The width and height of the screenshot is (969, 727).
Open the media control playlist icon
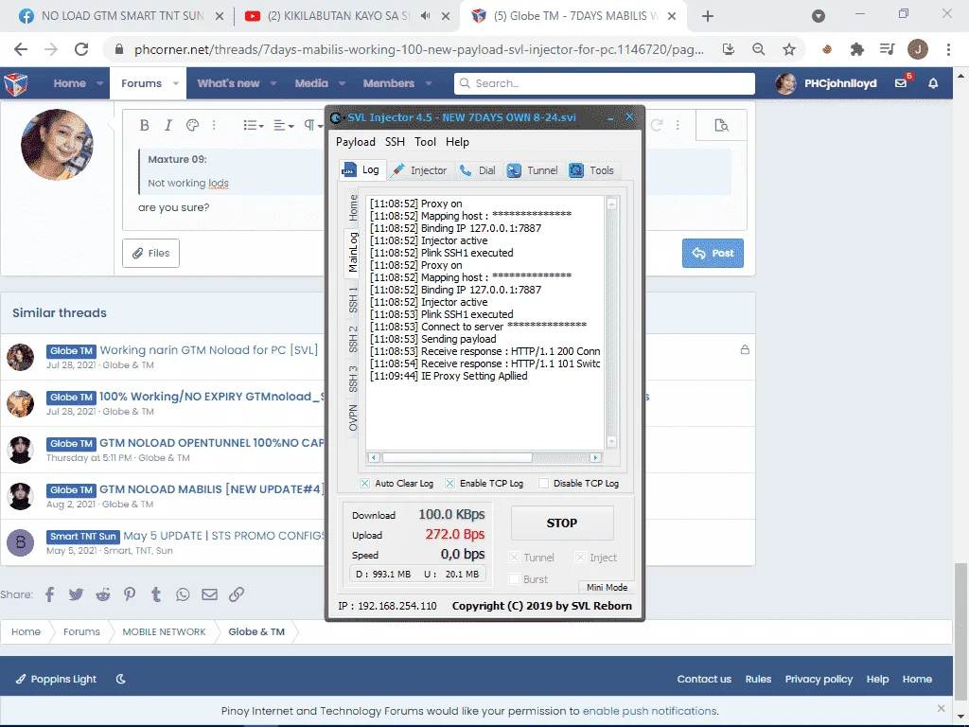887,49
